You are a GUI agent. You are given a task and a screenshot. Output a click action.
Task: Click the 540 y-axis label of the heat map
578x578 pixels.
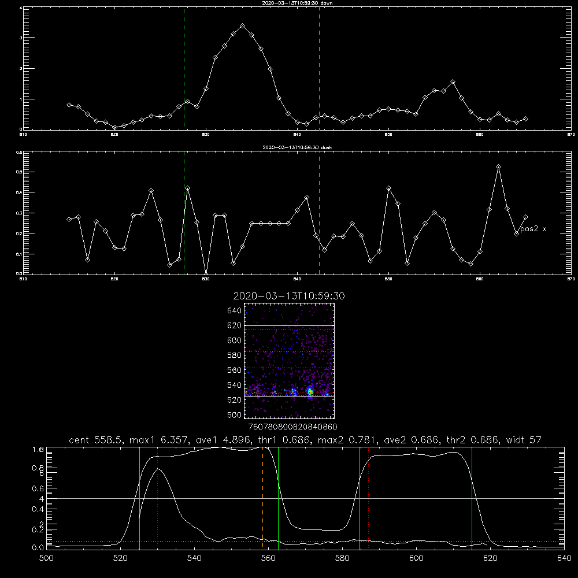(234, 385)
